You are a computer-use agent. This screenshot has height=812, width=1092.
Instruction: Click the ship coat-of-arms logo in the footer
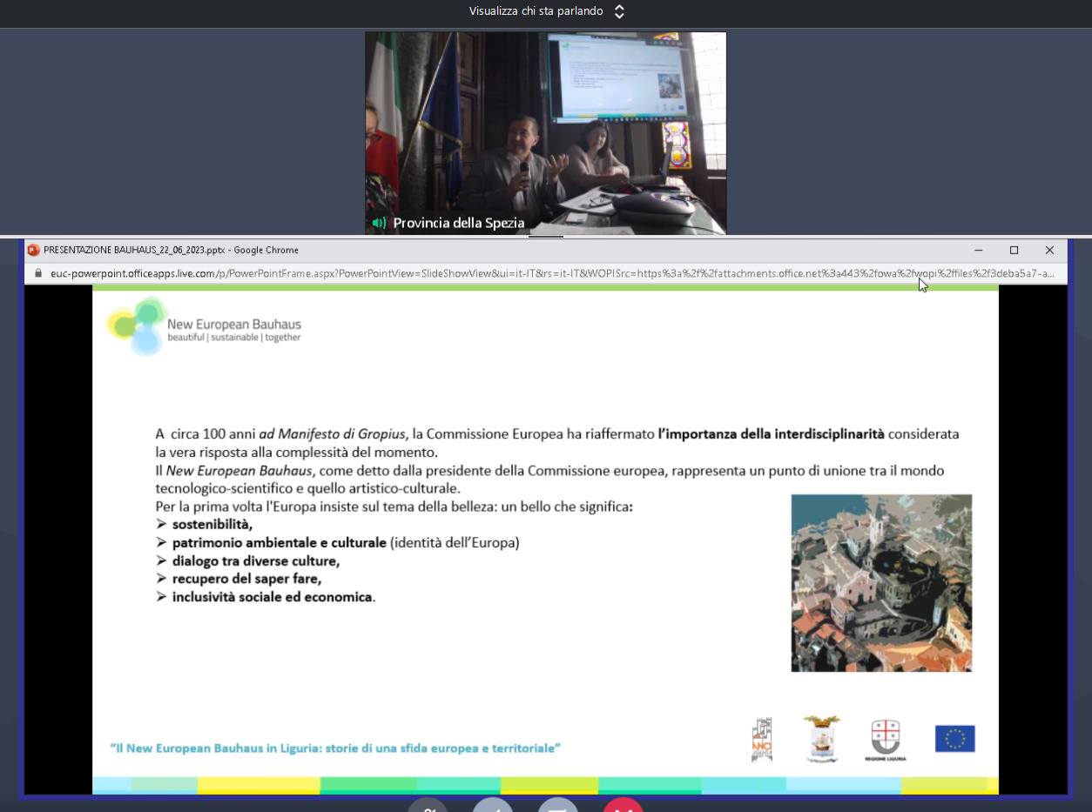pyautogui.click(x=820, y=740)
